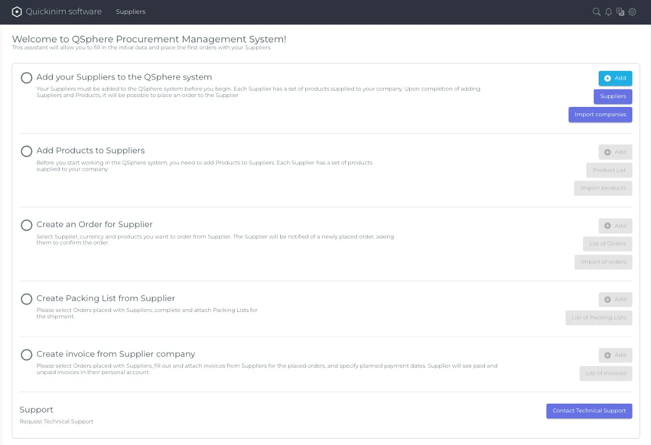
Task: Click the plus icon on the Suppliers Add button
Action: [x=607, y=78]
